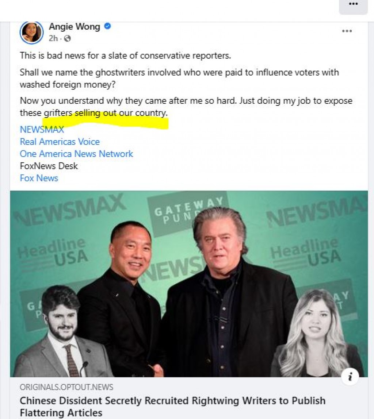Open the Fox News link
The height and width of the screenshot is (419, 374).
[39, 178]
